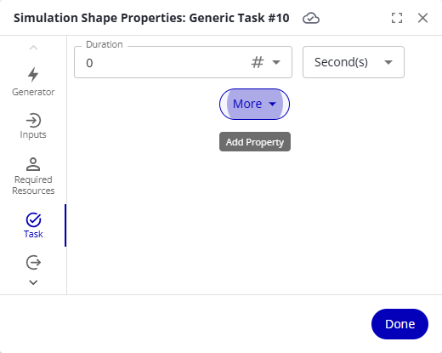Click the Inputs tab label
This screenshot has height=353, width=442.
pos(33,134)
